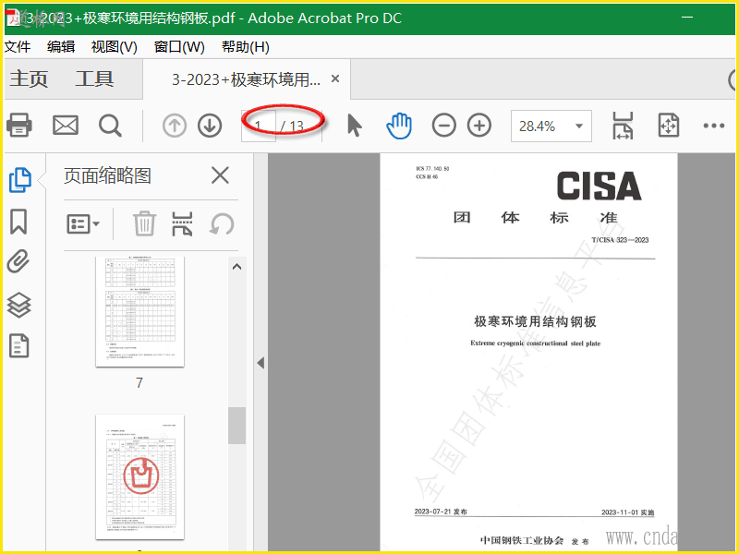Click the English subtitle Extreme cryogenic text
739x554 pixels.
click(x=536, y=343)
